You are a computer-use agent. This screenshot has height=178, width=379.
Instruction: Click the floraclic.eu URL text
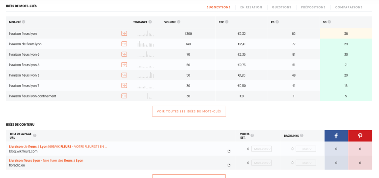(x=17, y=165)
